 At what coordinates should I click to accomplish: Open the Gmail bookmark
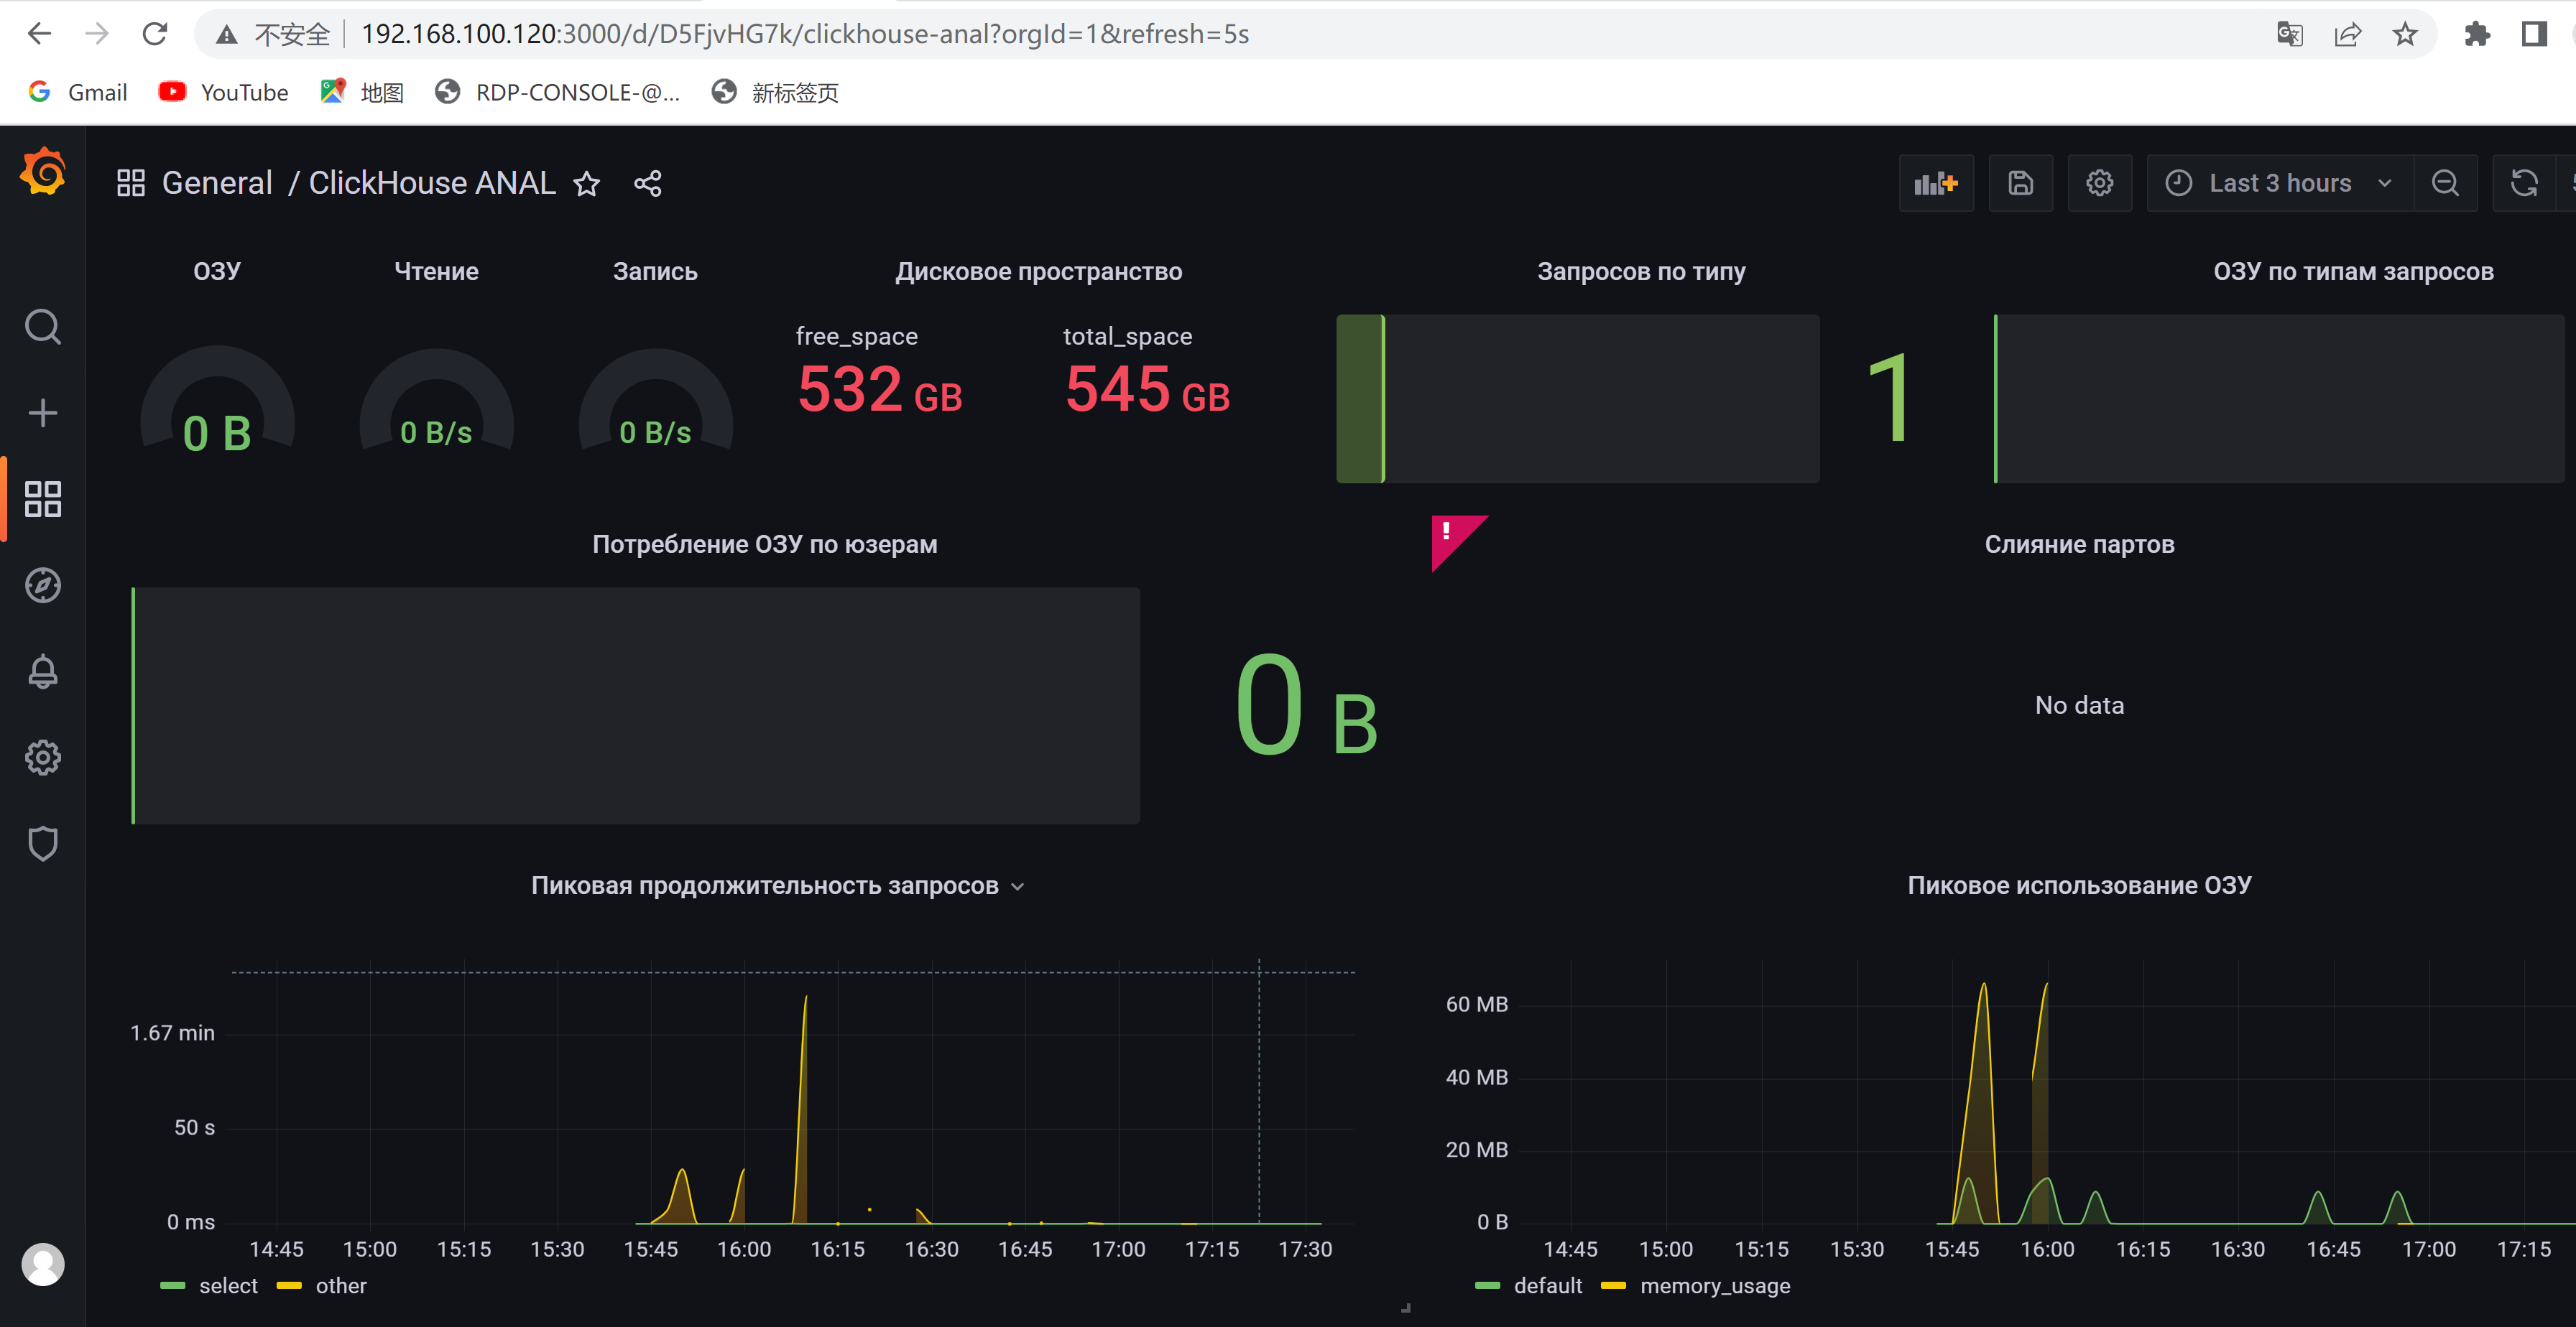[78, 92]
